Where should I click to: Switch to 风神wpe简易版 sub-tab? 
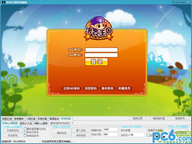(x=10, y=123)
